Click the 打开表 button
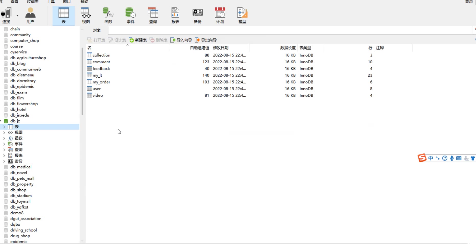The width and height of the screenshot is (476, 244). (96, 40)
